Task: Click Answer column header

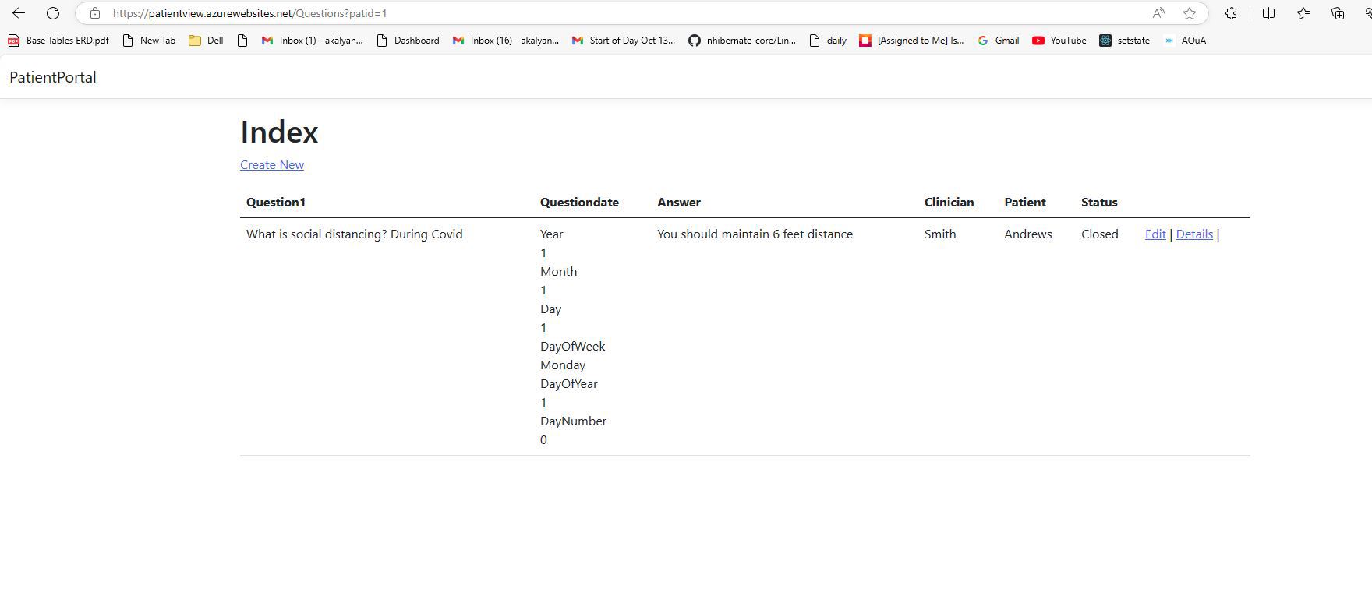Action: pos(679,203)
